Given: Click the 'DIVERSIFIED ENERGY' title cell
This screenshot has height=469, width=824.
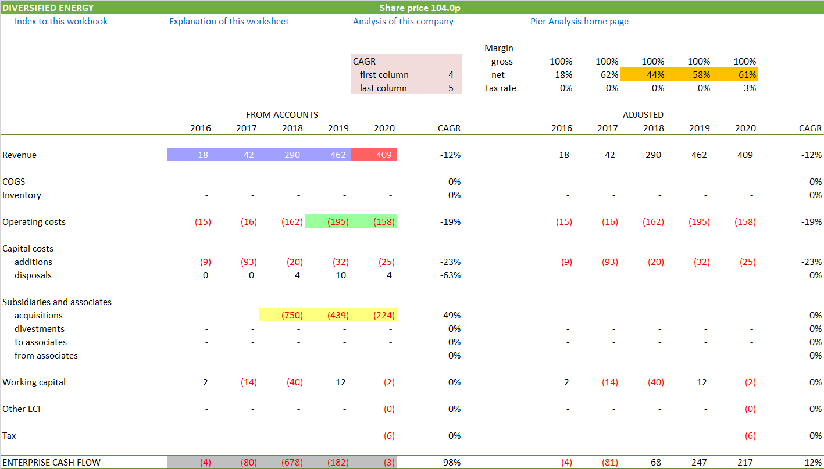Looking at the screenshot, I should point(48,8).
